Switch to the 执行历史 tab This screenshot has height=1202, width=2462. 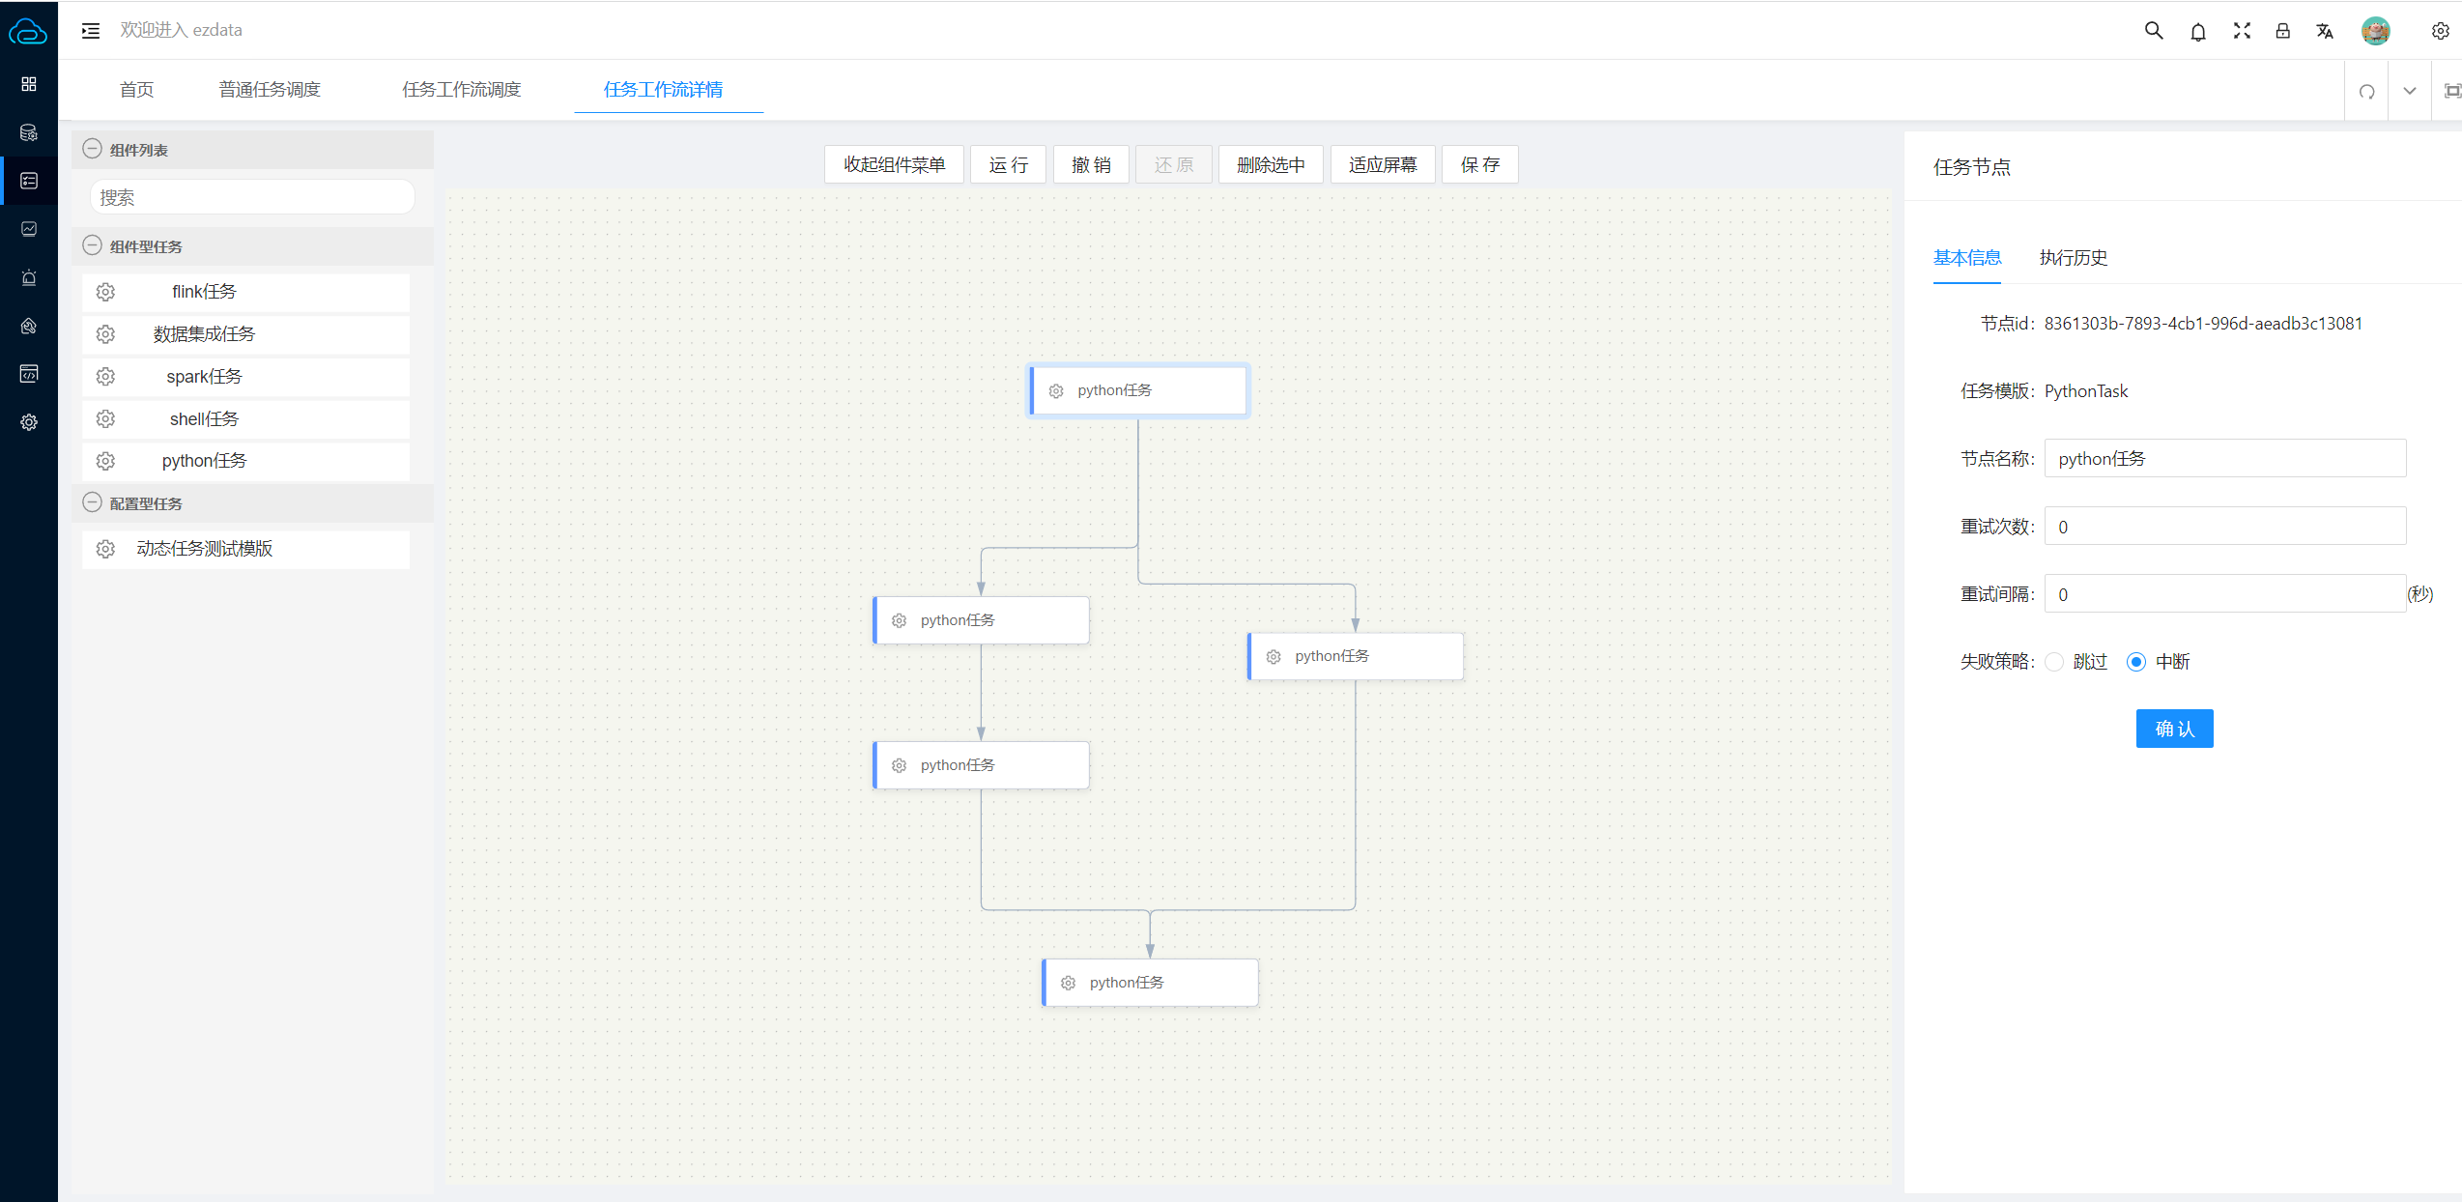(x=2073, y=258)
